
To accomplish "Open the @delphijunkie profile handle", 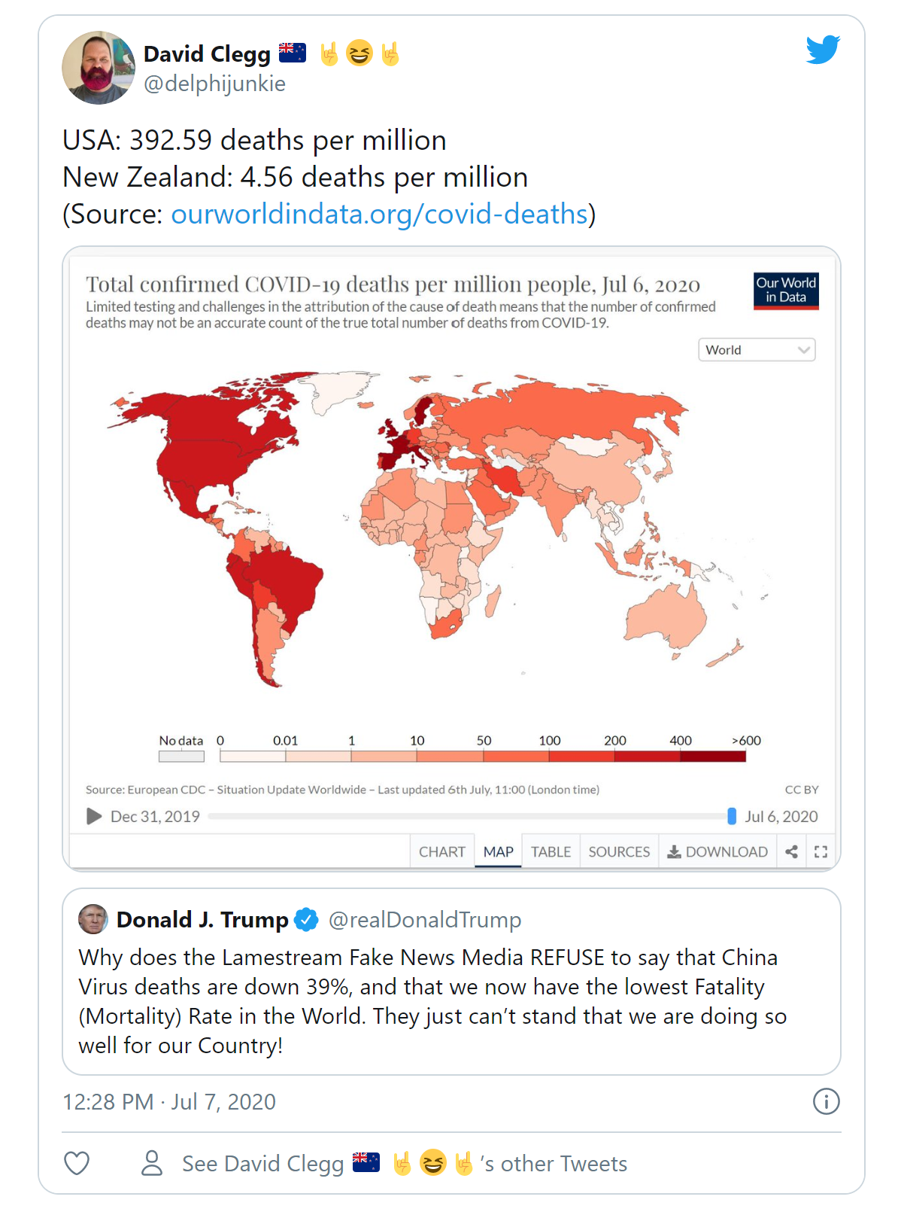I will pyautogui.click(x=214, y=84).
